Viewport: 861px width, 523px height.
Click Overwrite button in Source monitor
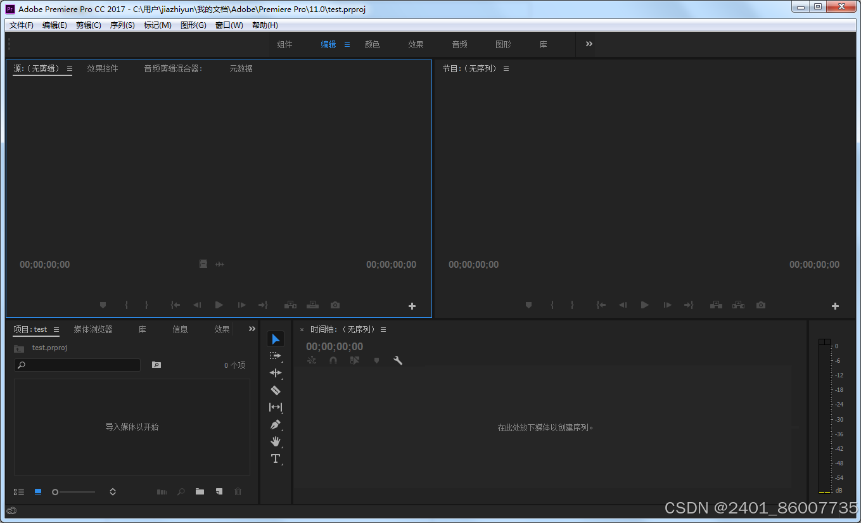(313, 305)
